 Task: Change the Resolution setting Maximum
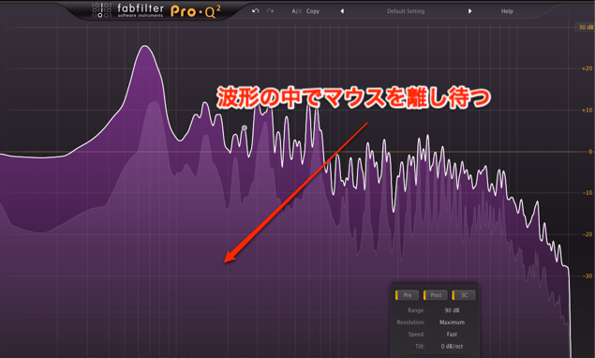[452, 322]
